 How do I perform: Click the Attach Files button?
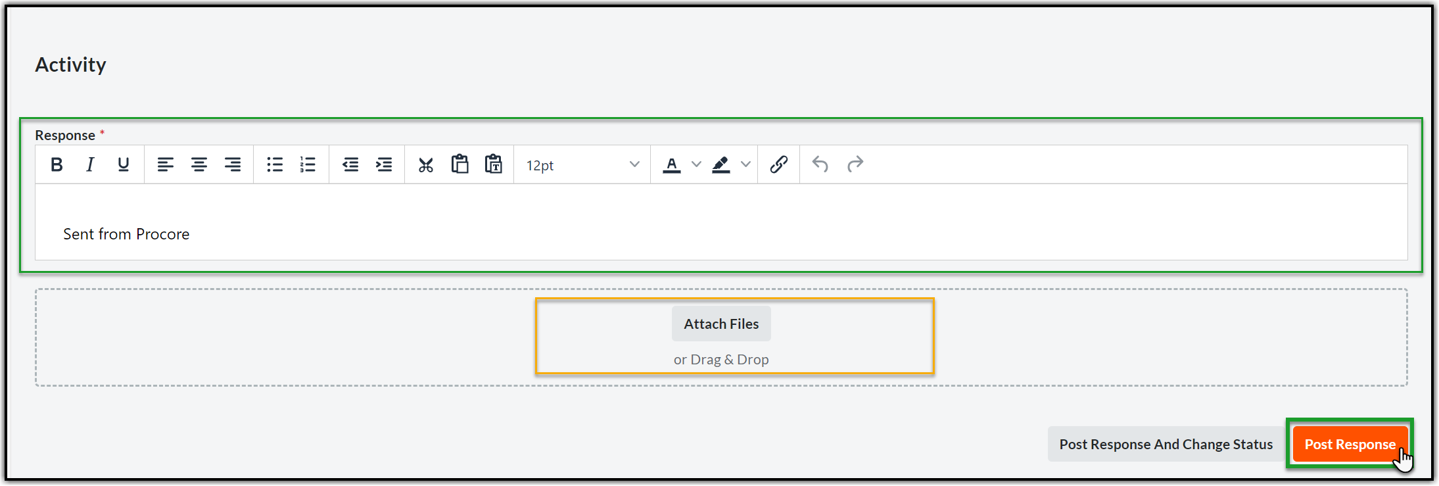[x=721, y=324]
